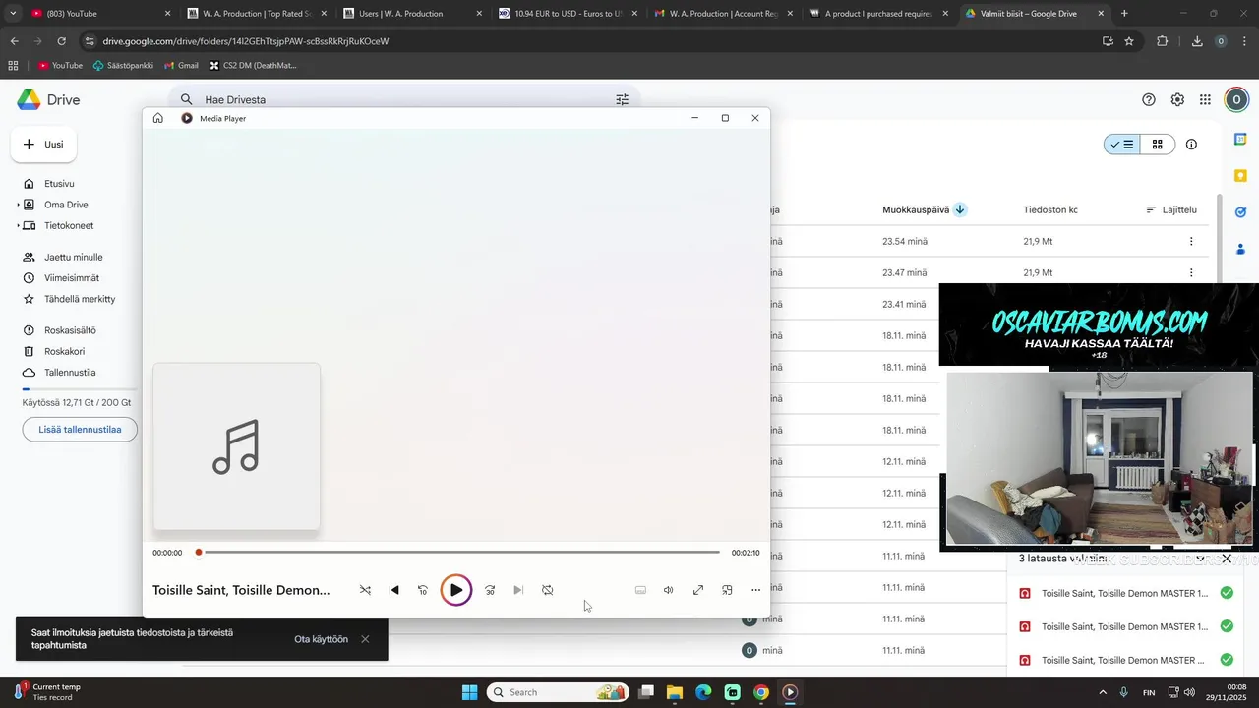This screenshot has height=708, width=1259.
Task: Skip back 10 seconds
Action: tap(423, 590)
